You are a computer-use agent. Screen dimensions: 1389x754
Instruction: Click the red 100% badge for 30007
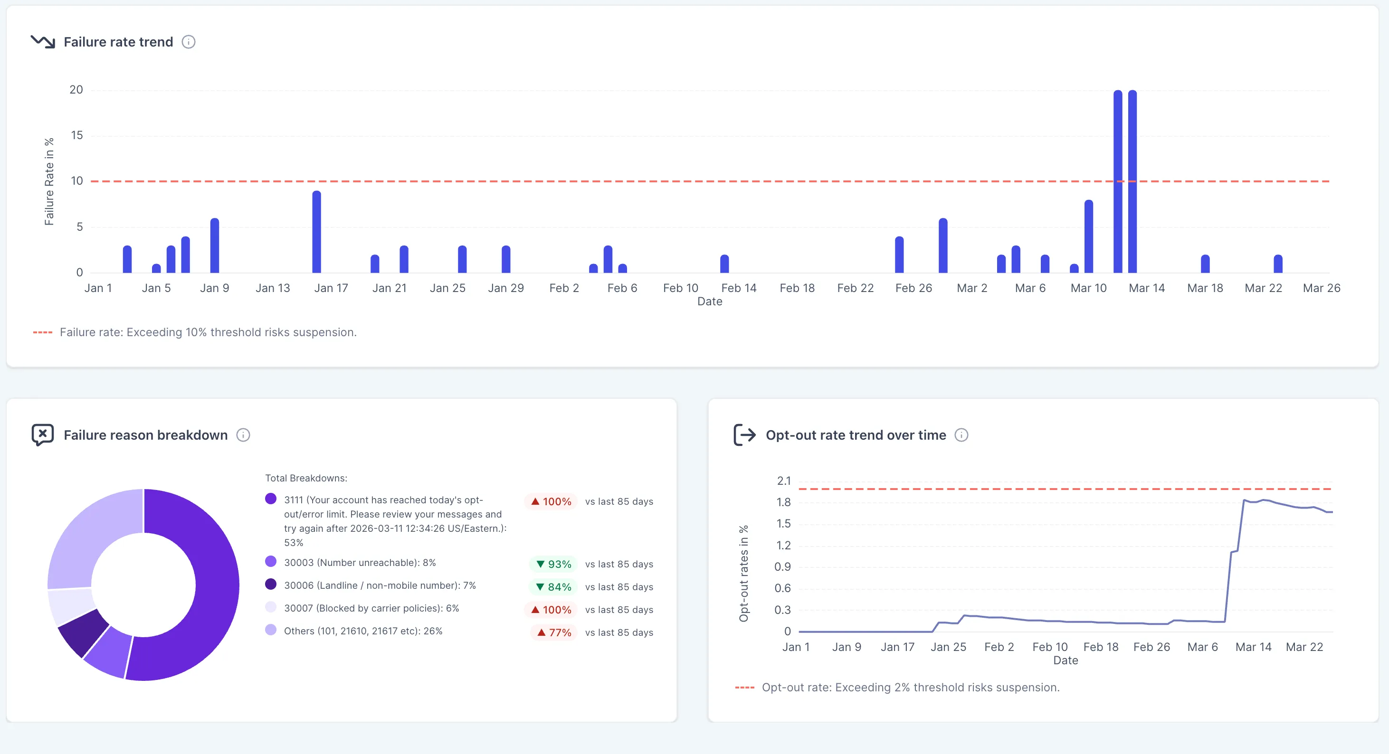pos(551,610)
